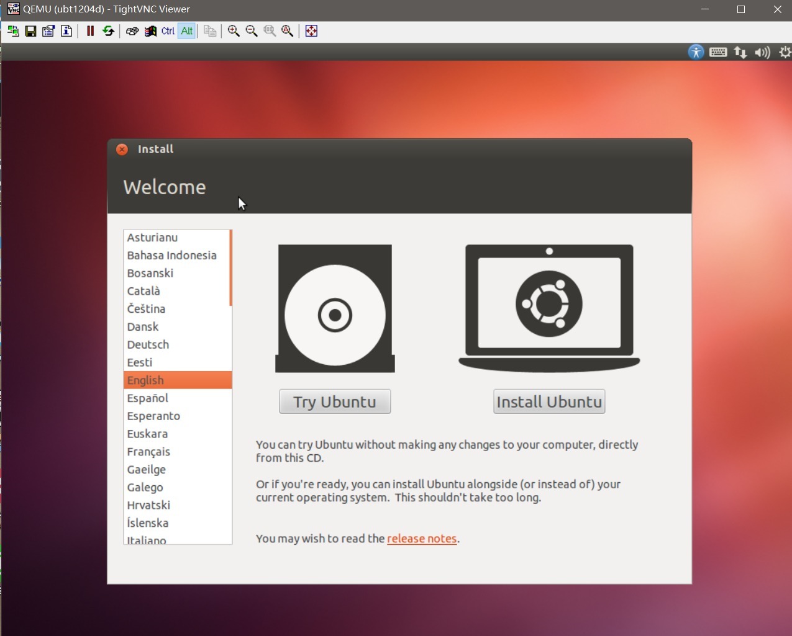Refresh the remote screen
The height and width of the screenshot is (636, 792).
(108, 31)
